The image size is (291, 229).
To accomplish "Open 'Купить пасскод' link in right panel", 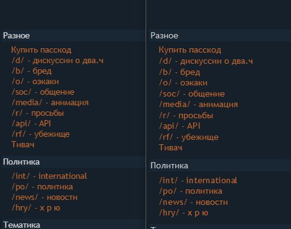I will click(x=190, y=50).
